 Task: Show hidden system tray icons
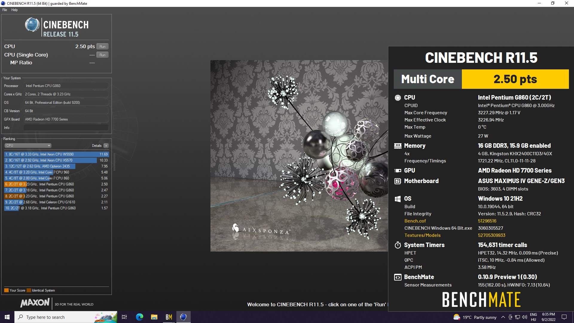(x=503, y=317)
